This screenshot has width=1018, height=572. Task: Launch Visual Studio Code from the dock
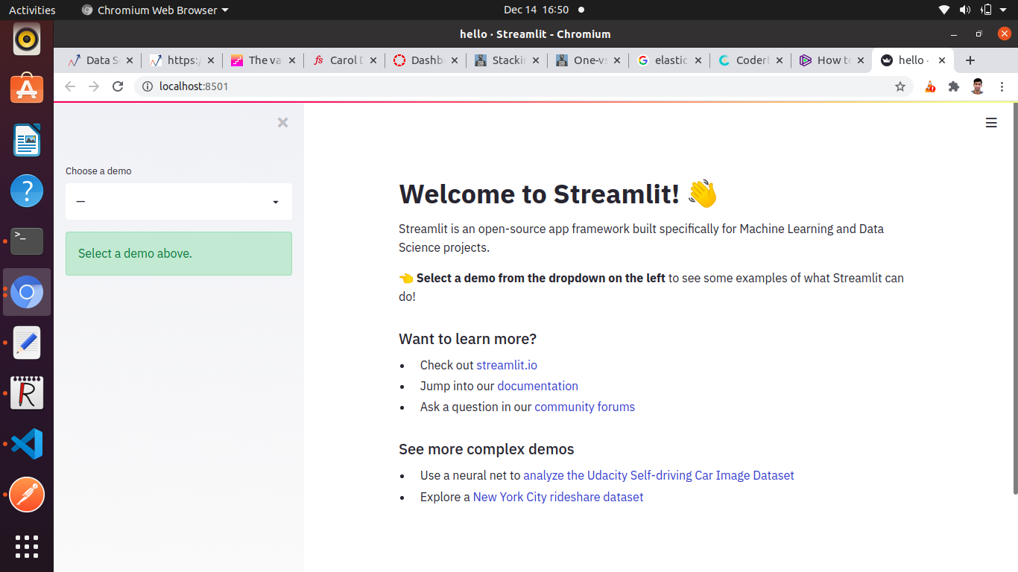pyautogui.click(x=26, y=443)
